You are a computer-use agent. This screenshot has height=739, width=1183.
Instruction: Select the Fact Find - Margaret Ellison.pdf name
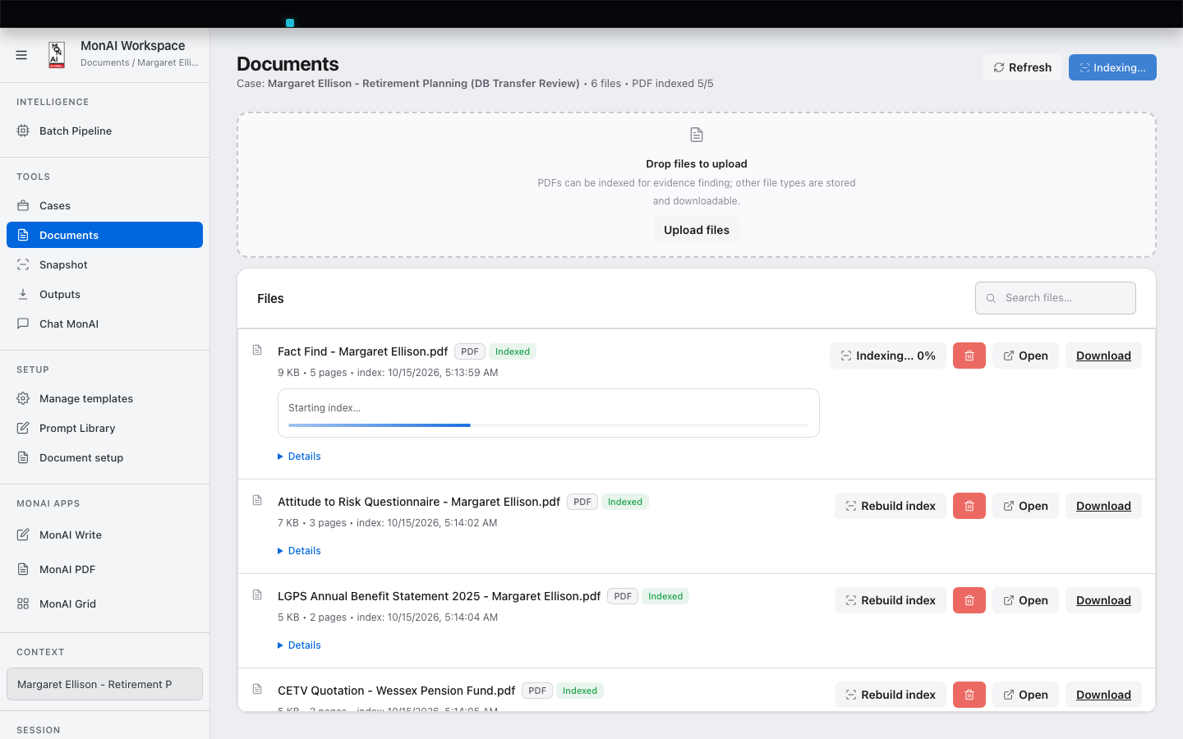pyautogui.click(x=362, y=351)
